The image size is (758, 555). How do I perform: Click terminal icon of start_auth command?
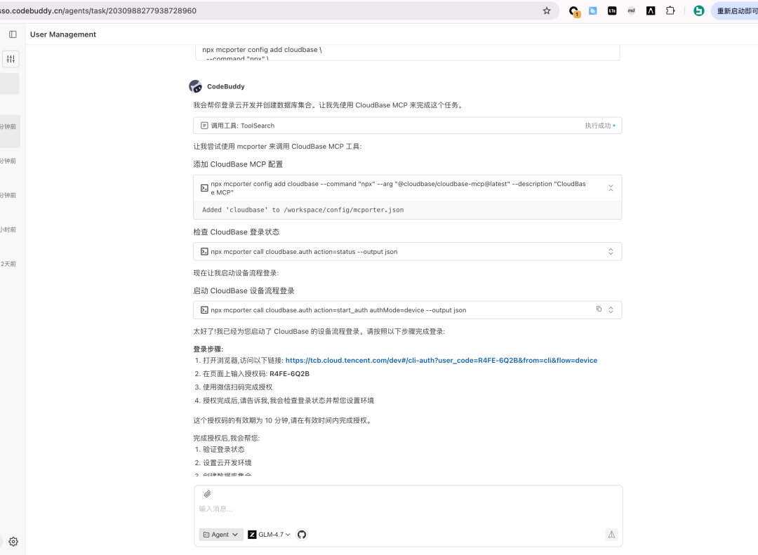click(204, 310)
